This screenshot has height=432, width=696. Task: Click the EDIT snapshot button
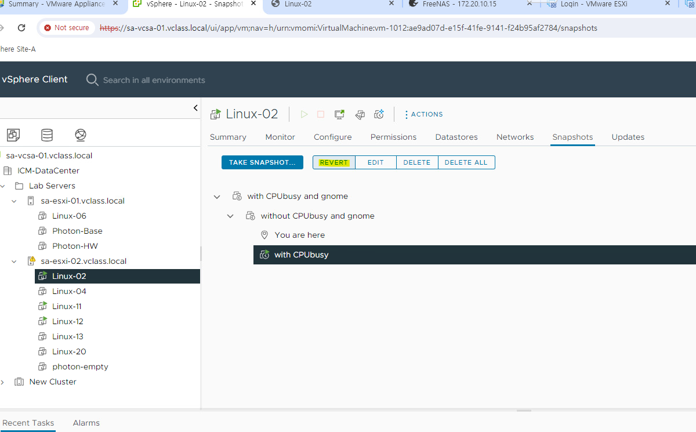point(376,162)
